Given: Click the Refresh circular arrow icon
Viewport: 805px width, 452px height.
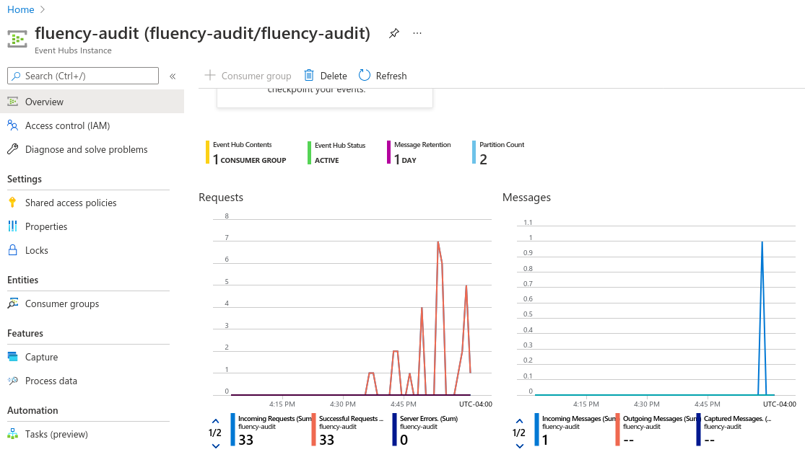Looking at the screenshot, I should (x=365, y=75).
